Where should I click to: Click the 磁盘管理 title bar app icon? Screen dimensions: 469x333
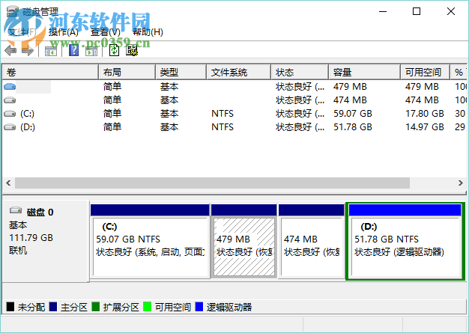(13, 11)
